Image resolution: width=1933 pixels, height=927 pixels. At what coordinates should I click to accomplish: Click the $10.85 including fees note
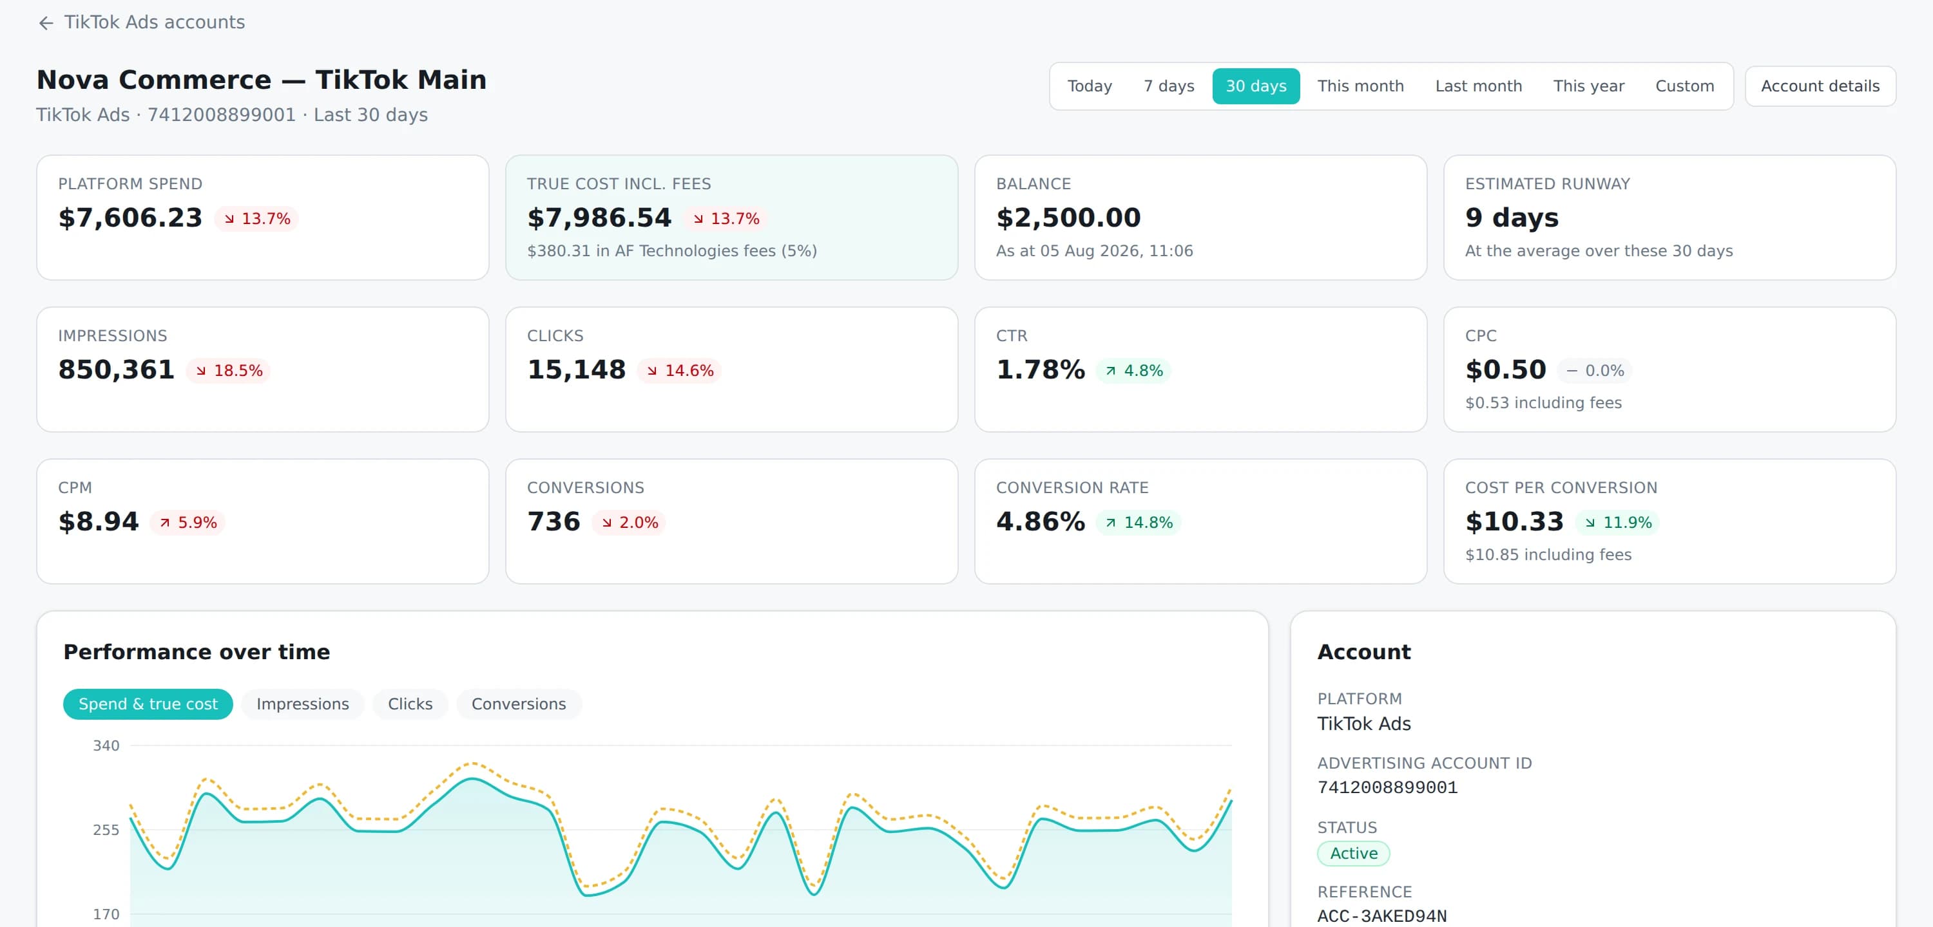1548,554
